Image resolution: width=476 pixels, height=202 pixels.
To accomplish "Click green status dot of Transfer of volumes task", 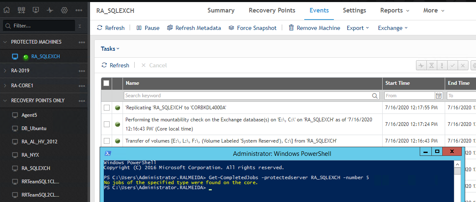I will click(x=118, y=141).
